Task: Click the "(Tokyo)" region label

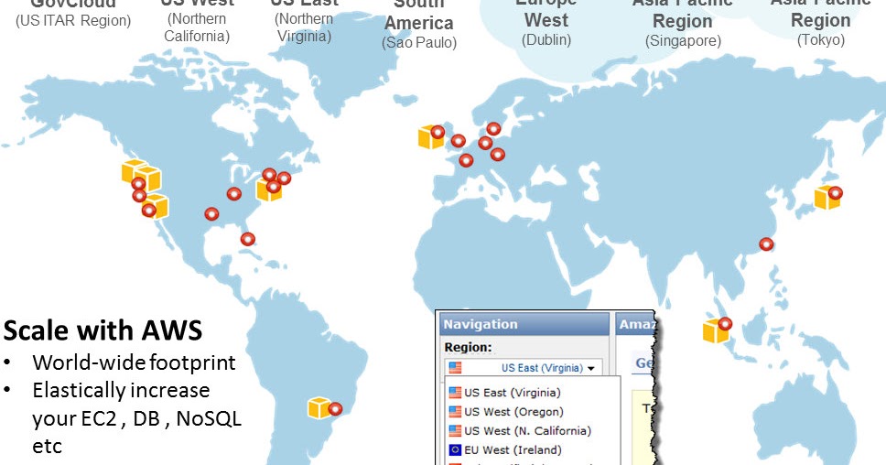Action: coord(821,40)
